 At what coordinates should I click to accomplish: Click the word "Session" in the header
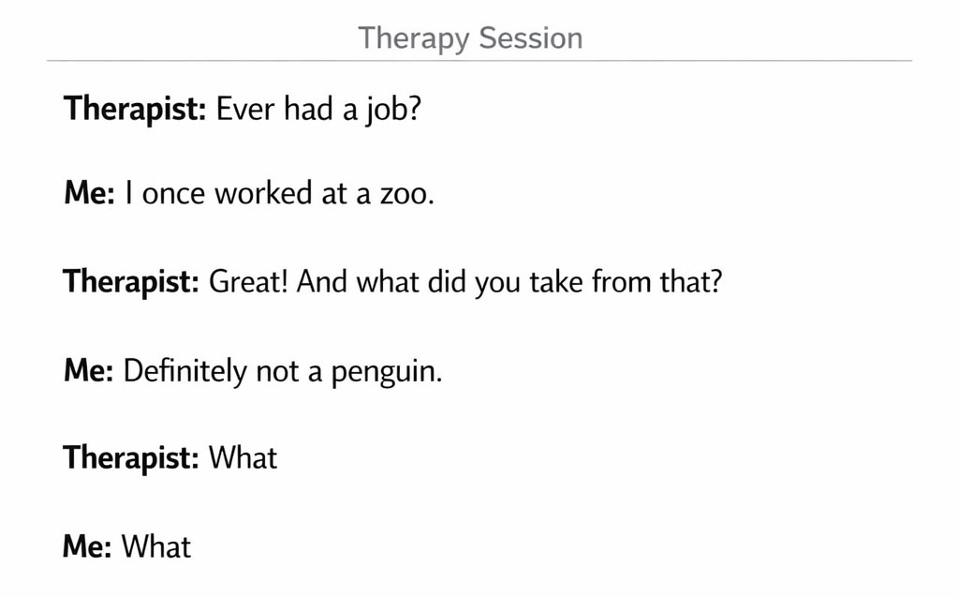click(x=530, y=38)
